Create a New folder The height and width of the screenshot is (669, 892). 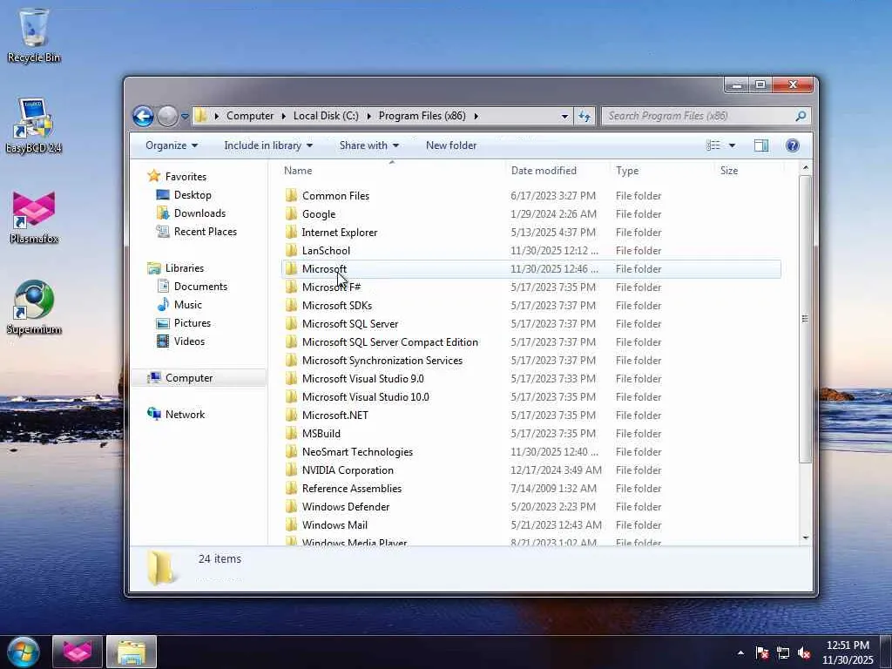[451, 145]
